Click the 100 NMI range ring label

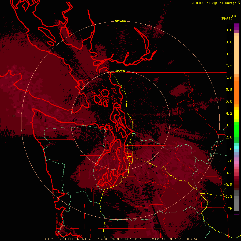(x=120, y=21)
